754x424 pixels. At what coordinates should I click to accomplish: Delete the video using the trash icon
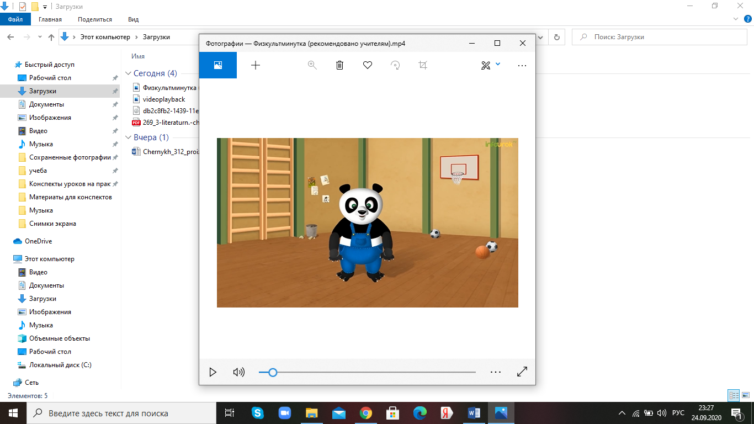coord(340,65)
